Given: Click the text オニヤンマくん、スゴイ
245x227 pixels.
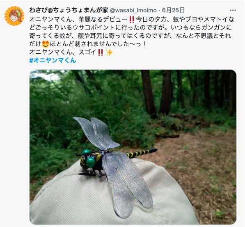Looking at the screenshot, I should pyautogui.click(x=63, y=52).
